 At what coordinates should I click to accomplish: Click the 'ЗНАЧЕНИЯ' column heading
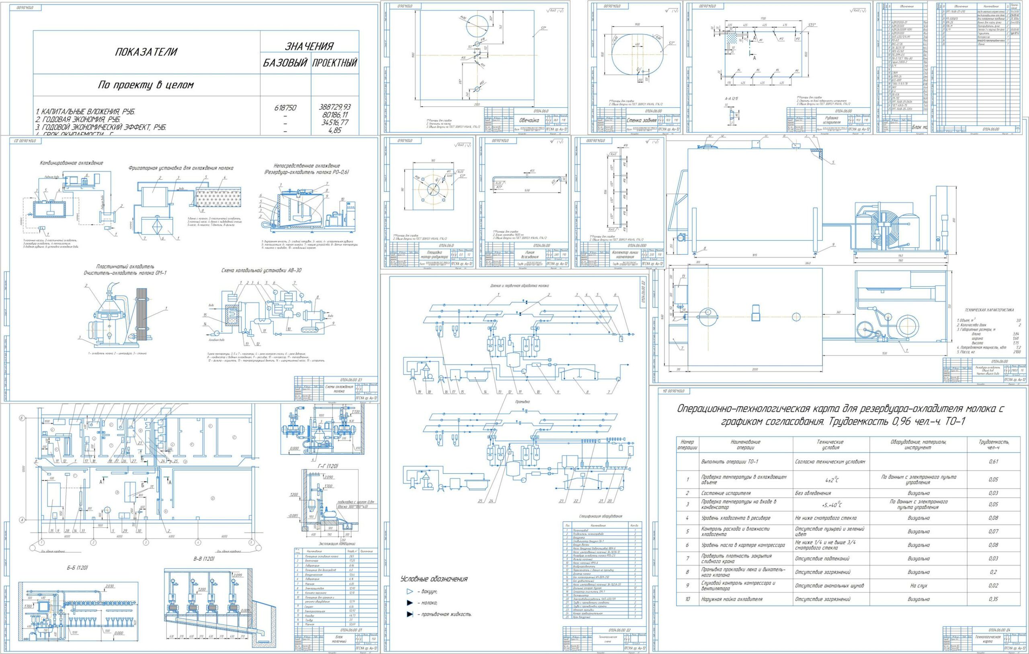click(309, 46)
